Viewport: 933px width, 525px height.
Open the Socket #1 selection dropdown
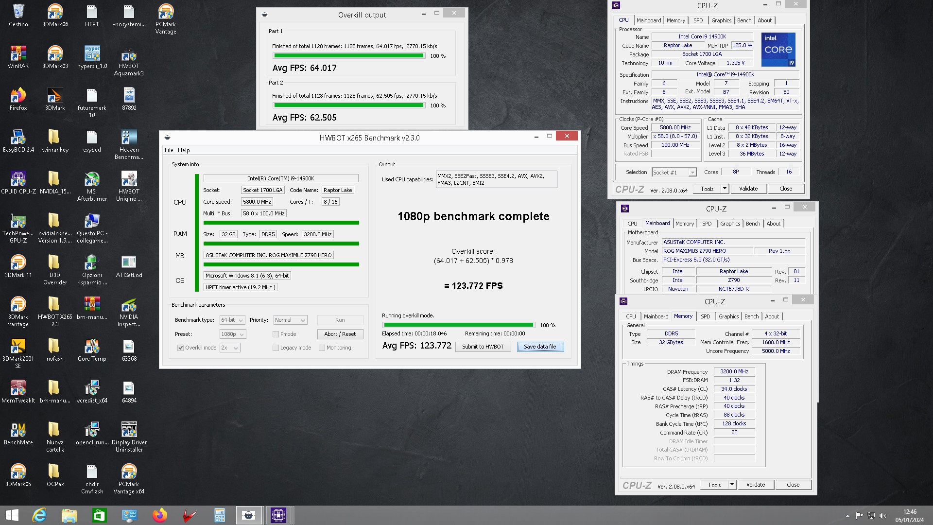674,172
